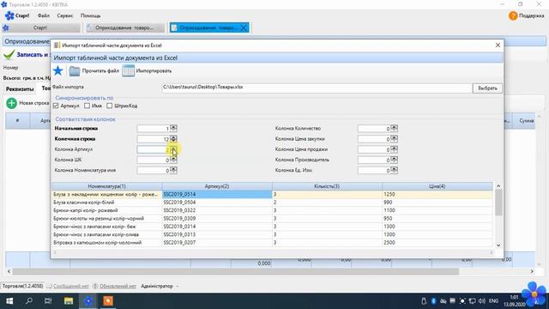The image size is (549, 309).
Task: Enable the Артикул sync checkbox
Action: coord(56,106)
